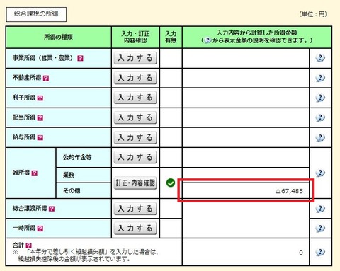Open amount explanation bubble for 一時所得 row

click(x=320, y=228)
